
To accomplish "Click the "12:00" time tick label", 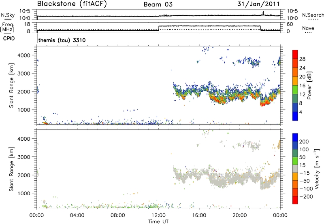I will coord(158,216).
